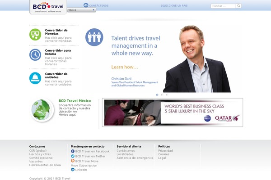Open Contáctenos under Servicio al cliente
Screen dimensions: 271x180
tap(126, 151)
